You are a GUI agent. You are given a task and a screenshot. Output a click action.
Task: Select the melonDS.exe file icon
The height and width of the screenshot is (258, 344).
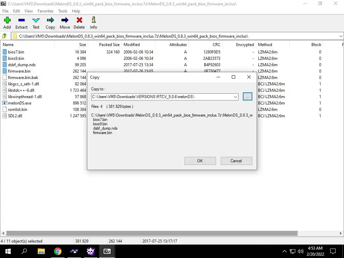(x=5, y=103)
